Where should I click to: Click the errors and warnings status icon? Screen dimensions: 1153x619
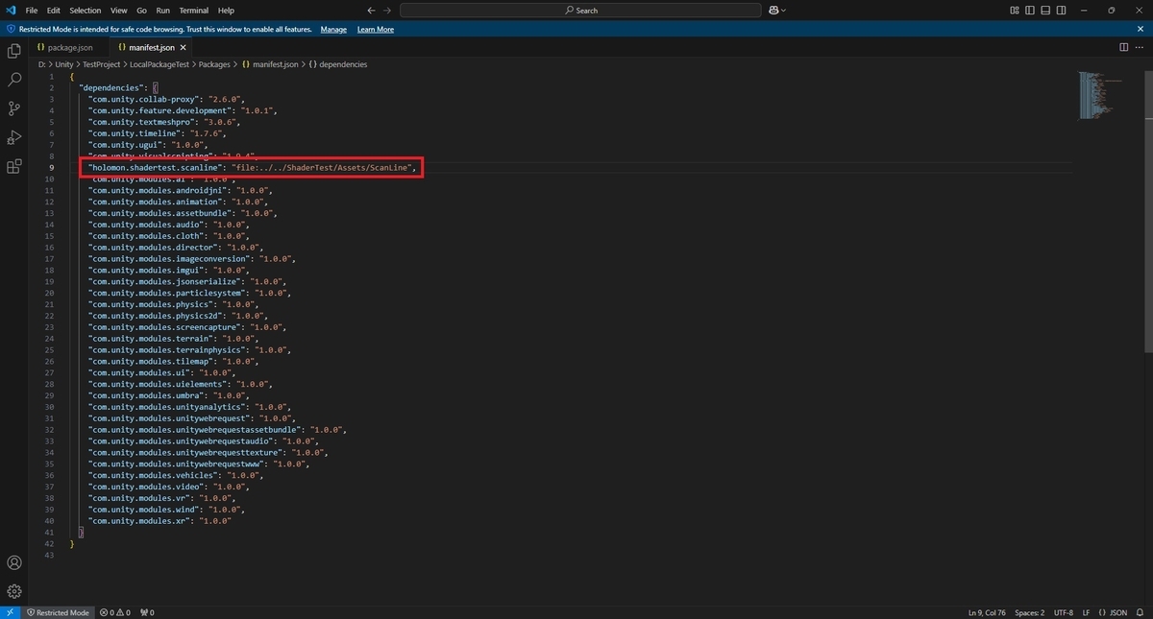point(114,611)
